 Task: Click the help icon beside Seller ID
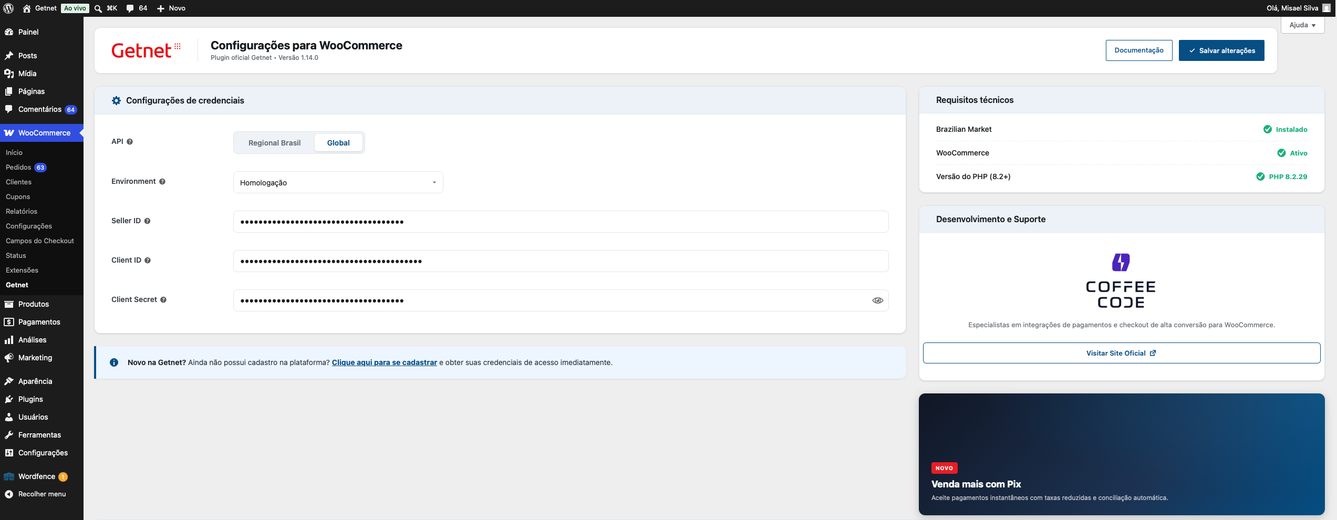[148, 221]
